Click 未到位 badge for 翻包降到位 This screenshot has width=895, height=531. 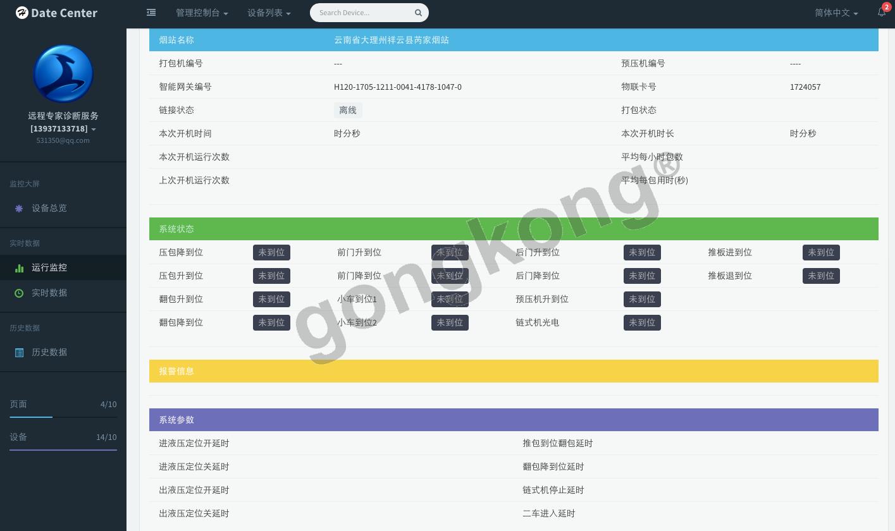(x=271, y=322)
